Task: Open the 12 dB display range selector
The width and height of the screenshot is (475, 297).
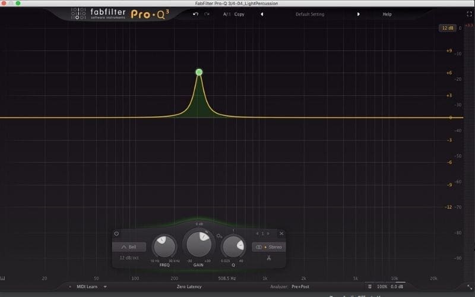Action: (448, 28)
